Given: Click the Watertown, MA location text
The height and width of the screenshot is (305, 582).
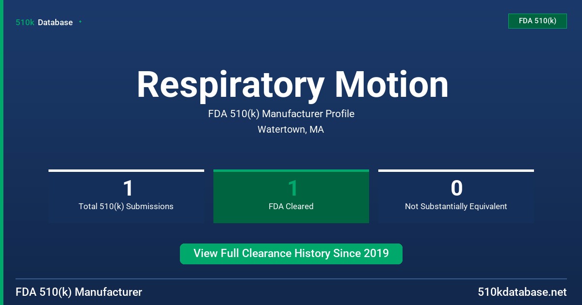Looking at the screenshot, I should click(291, 129).
